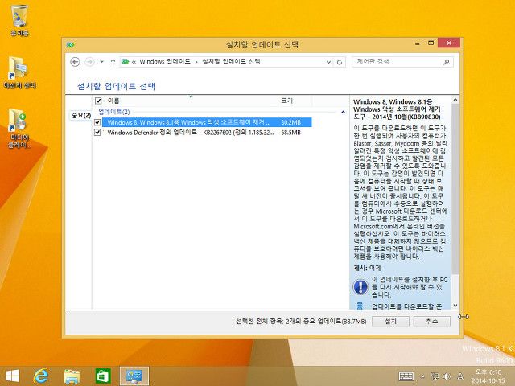Select the Windows Defender update row
This screenshot has height=386, width=515.
(207, 133)
